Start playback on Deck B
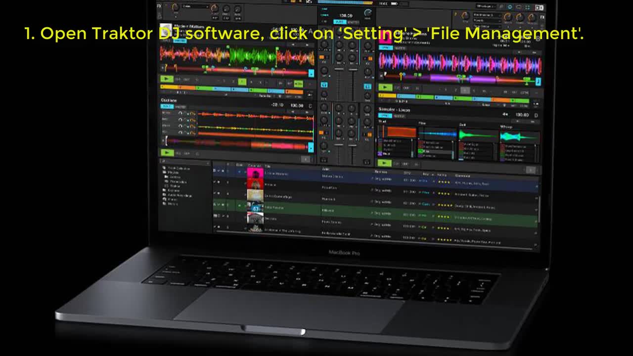The image size is (633, 356). (385, 88)
